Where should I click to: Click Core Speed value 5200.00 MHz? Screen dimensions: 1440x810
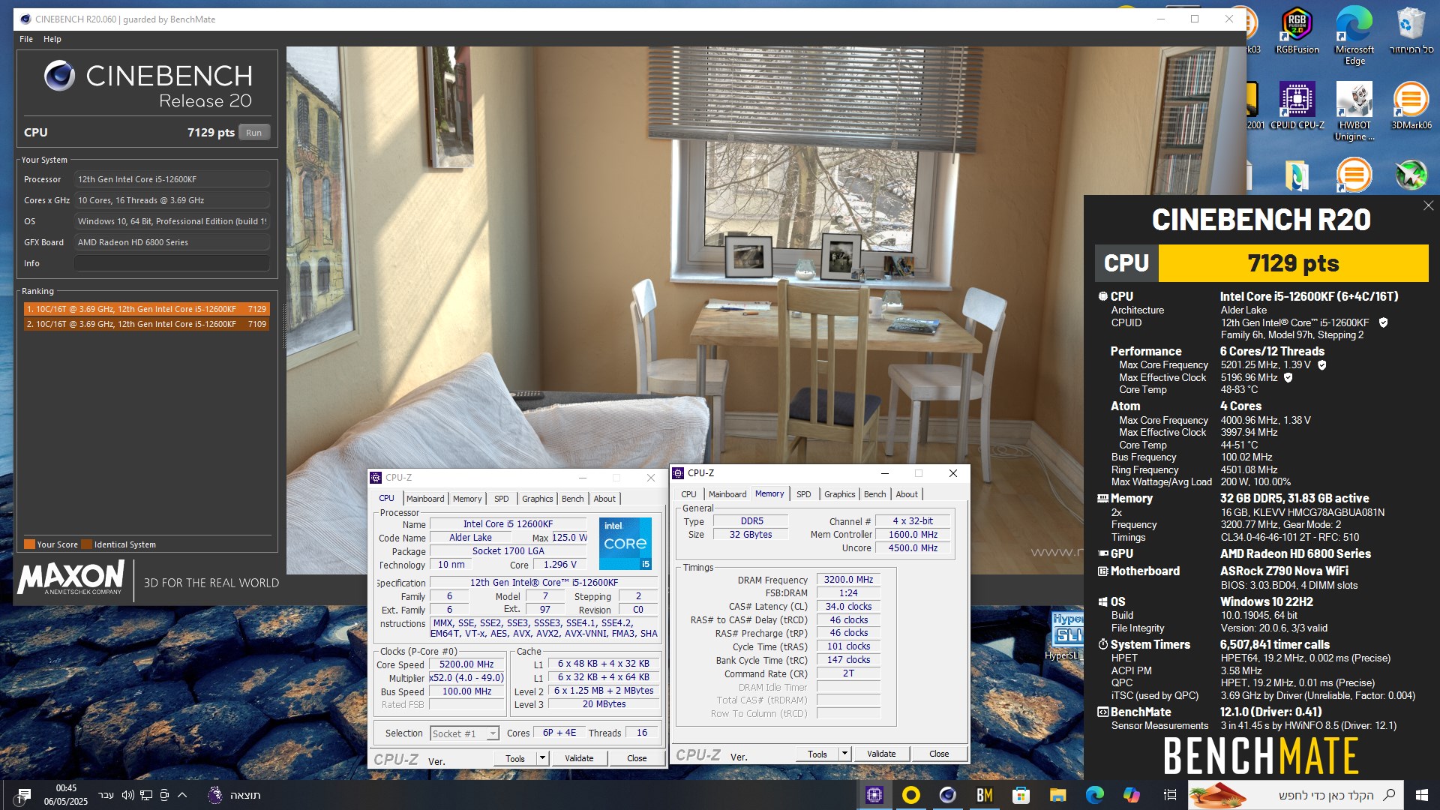coord(466,664)
